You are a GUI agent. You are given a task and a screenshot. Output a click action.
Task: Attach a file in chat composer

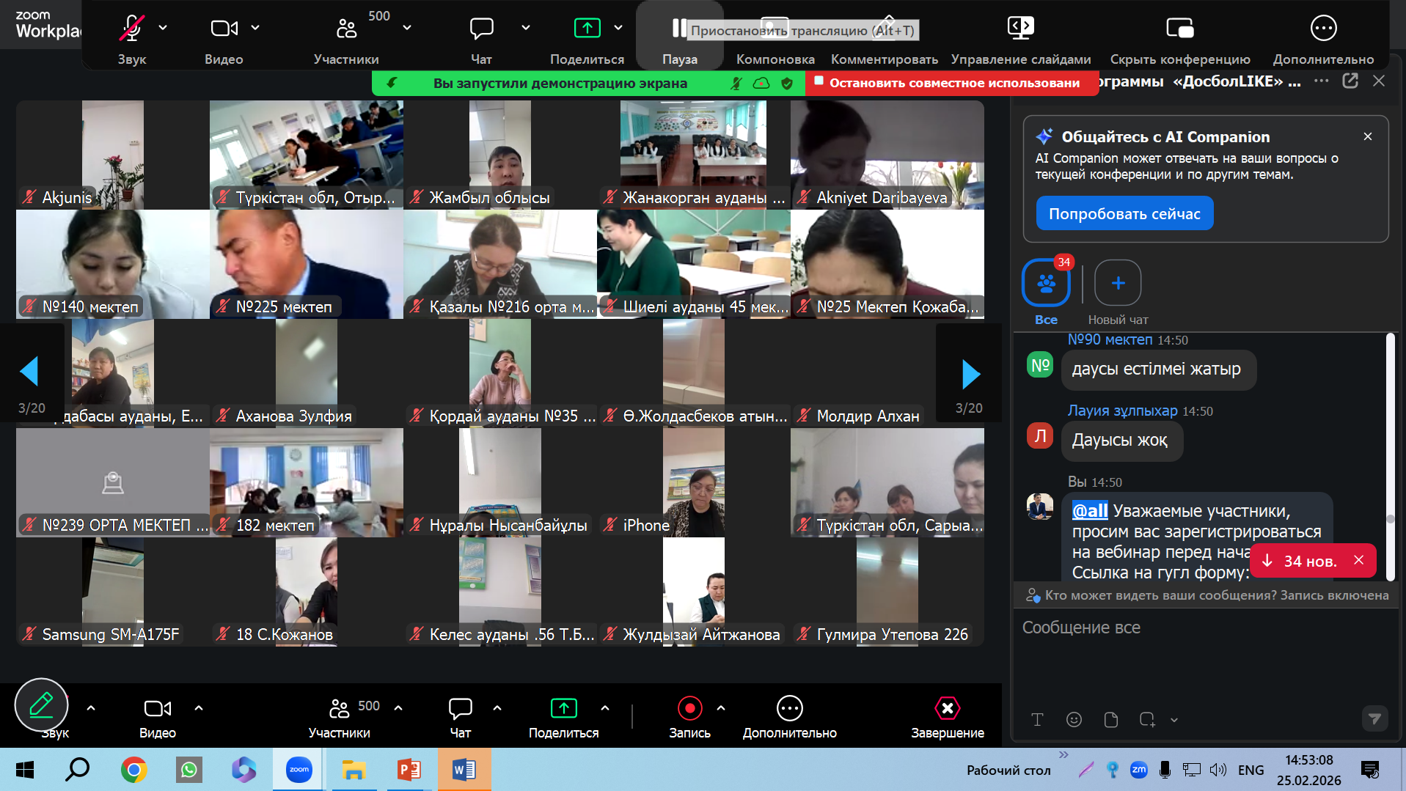pos(1110,720)
